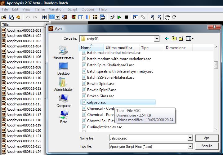The width and height of the screenshot is (223, 155).
Task: Click the image size windows icon
Action: [x=102, y=17]
